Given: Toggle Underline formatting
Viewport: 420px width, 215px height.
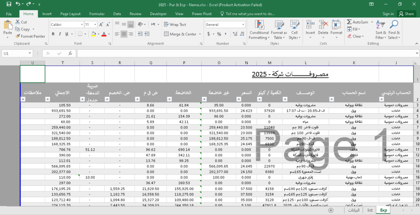Looking at the screenshot, I should pos(66,34).
